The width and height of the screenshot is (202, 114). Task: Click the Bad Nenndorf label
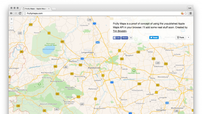click(47, 73)
